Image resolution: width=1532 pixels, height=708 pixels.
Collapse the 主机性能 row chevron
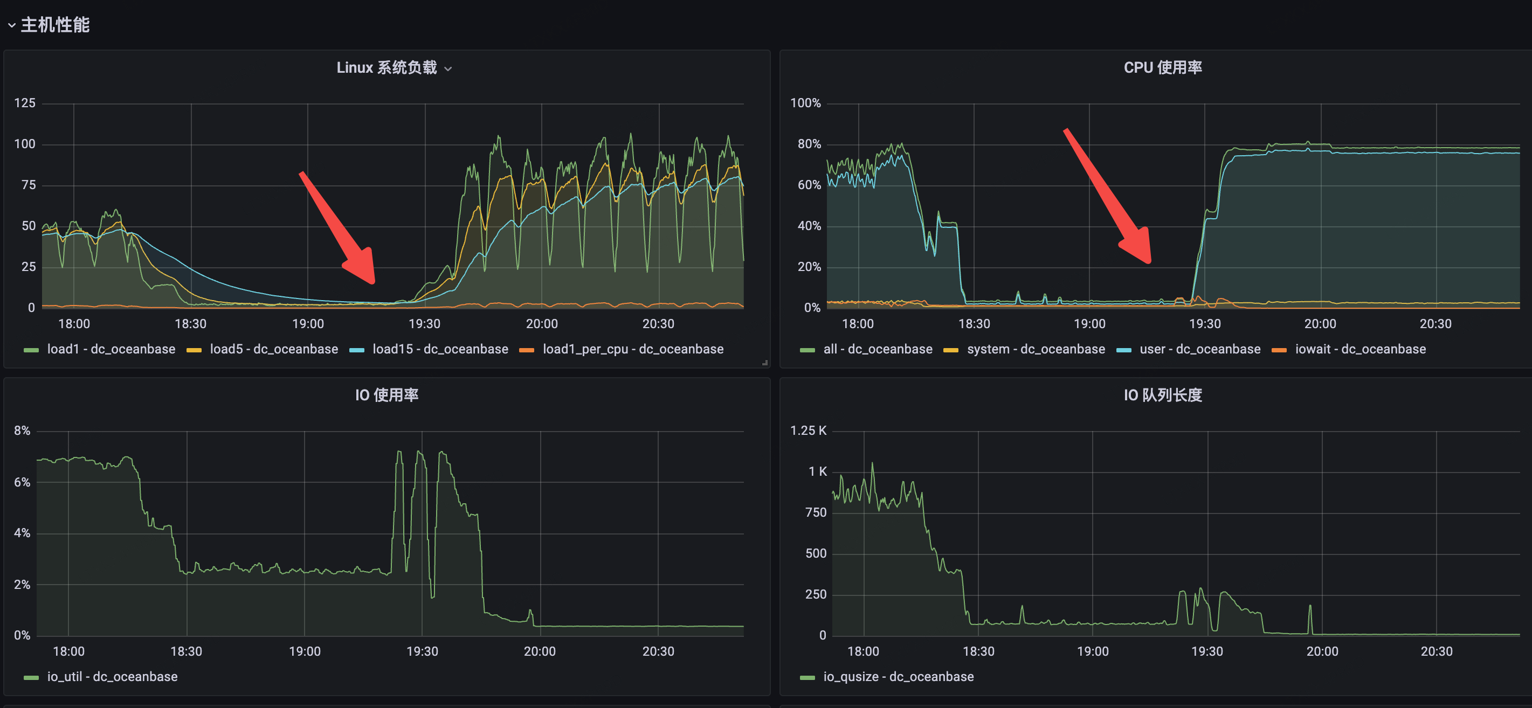click(x=11, y=25)
